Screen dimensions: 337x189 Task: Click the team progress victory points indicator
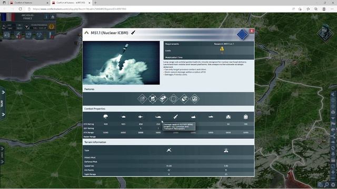click(x=39, y=27)
